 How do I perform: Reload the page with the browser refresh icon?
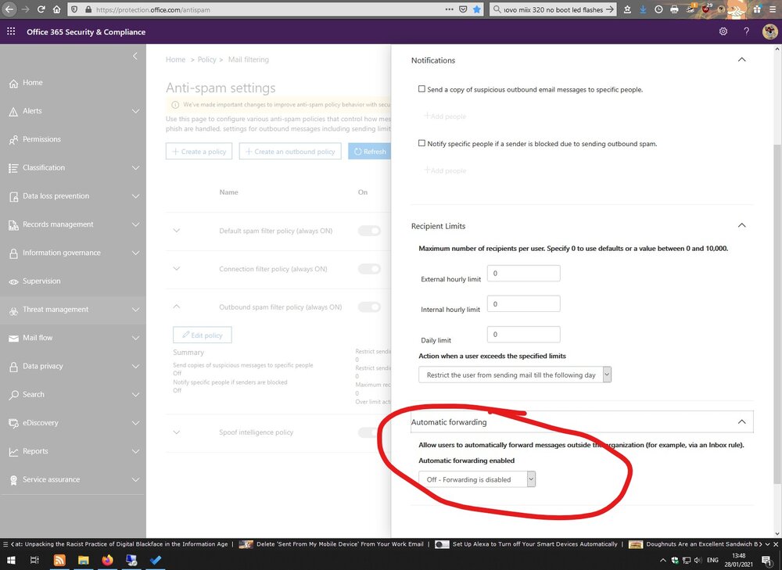pyautogui.click(x=41, y=9)
